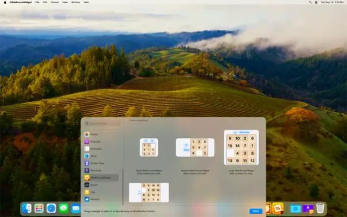This screenshot has height=217, width=347.
Task: Click tile 14 in the large puzzle widget
Action: (237, 146)
